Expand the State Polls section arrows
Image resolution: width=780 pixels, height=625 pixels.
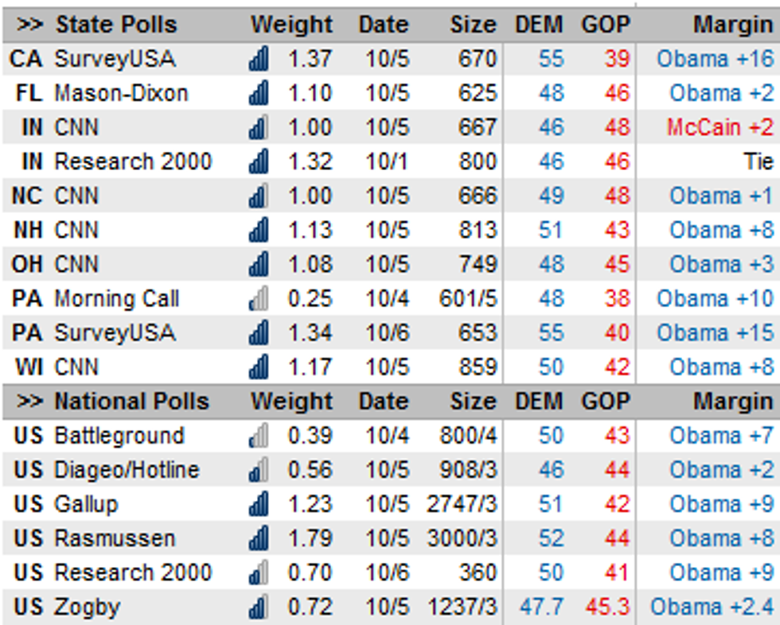30,25
